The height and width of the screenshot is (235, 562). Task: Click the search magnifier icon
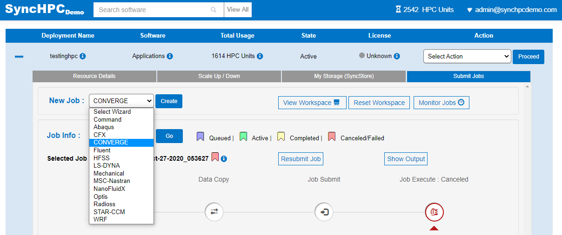click(214, 10)
